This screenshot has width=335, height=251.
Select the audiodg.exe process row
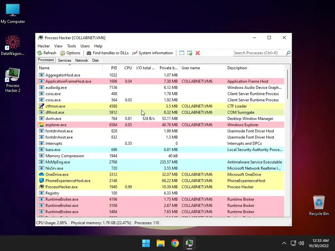pyautogui.click(x=161, y=88)
